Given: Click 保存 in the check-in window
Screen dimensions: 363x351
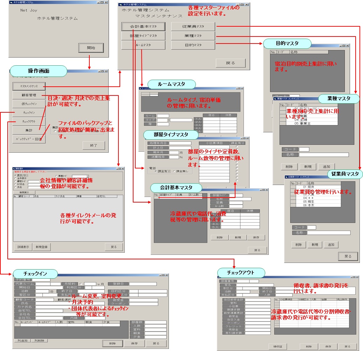Looking at the screenshot, I should click(x=134, y=343).
